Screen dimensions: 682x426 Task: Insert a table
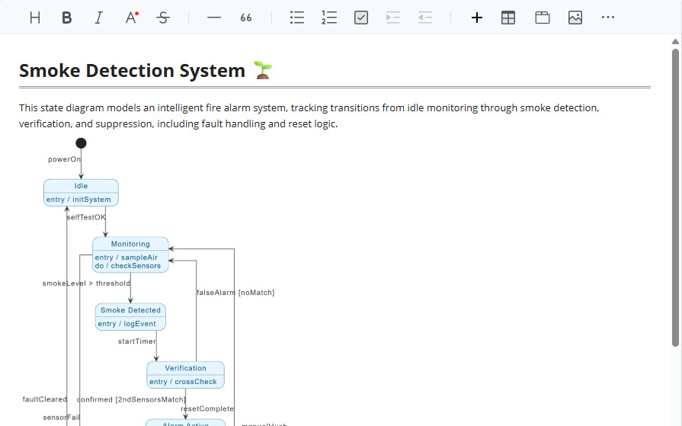[x=508, y=18]
